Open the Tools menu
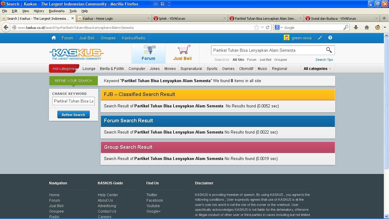The width and height of the screenshot is (389, 219). tap(73, 11)
